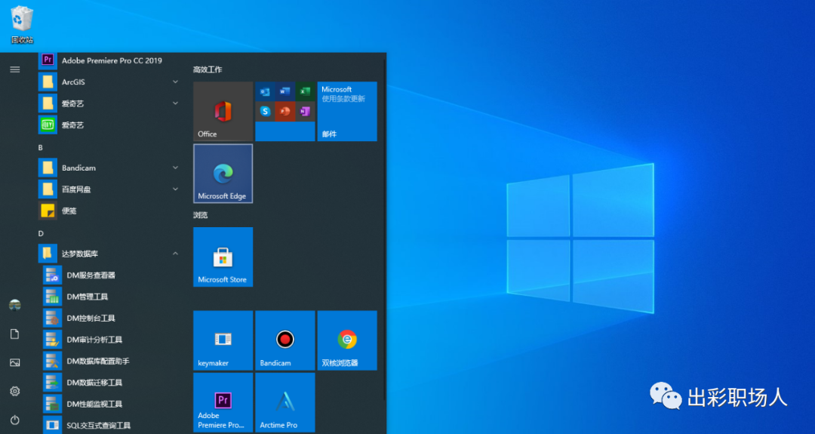Expand the Bandicam folder chevron
The image size is (815, 434).
(175, 168)
